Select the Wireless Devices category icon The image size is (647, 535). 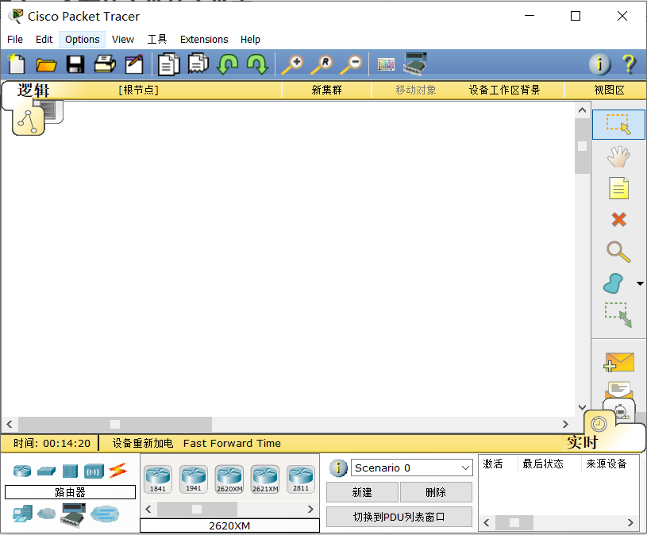94,471
